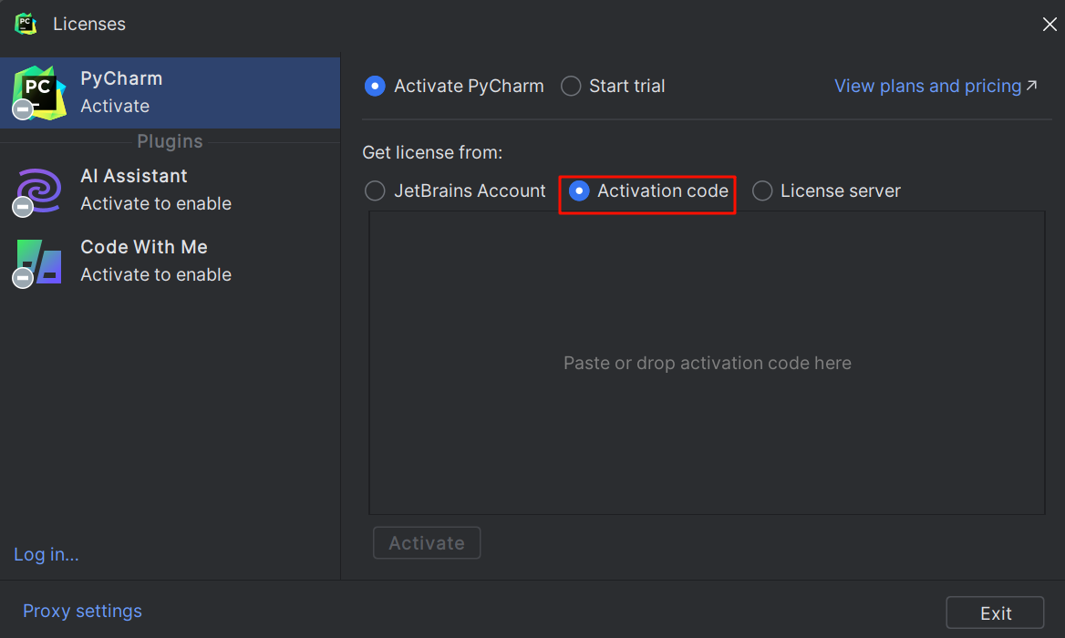1065x638 pixels.
Task: Select Activation code license source
Action: [x=648, y=190]
